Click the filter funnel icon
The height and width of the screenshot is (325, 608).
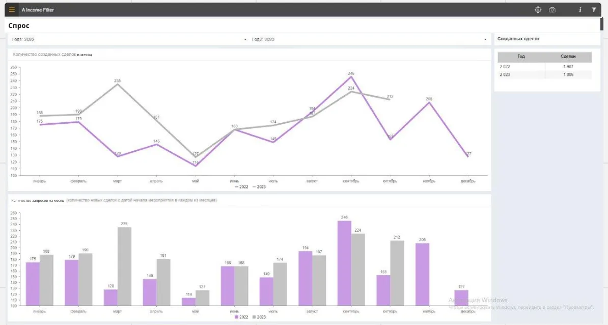(x=594, y=10)
